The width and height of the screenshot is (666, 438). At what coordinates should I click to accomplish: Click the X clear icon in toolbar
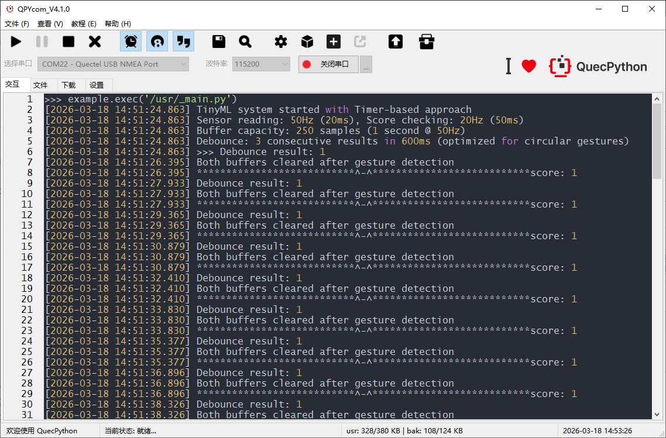(95, 42)
